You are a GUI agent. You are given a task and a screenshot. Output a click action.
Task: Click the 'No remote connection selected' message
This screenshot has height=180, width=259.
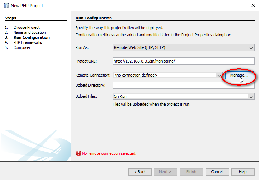pyautogui.click(x=109, y=153)
